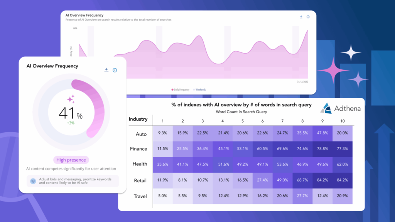Select the 84.2% Retail heatmap cell
This screenshot has width=395, height=222.
pos(322,181)
